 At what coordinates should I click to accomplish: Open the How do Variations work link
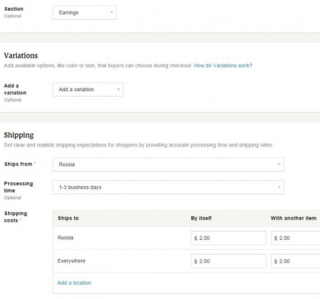point(223,66)
